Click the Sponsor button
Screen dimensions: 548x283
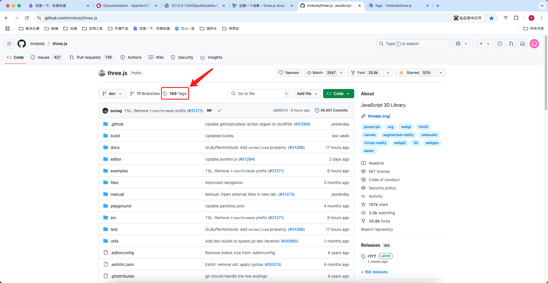pyautogui.click(x=289, y=73)
